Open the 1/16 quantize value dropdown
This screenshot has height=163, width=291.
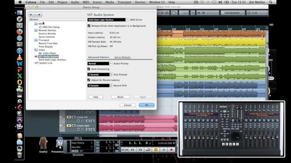tap(257, 13)
